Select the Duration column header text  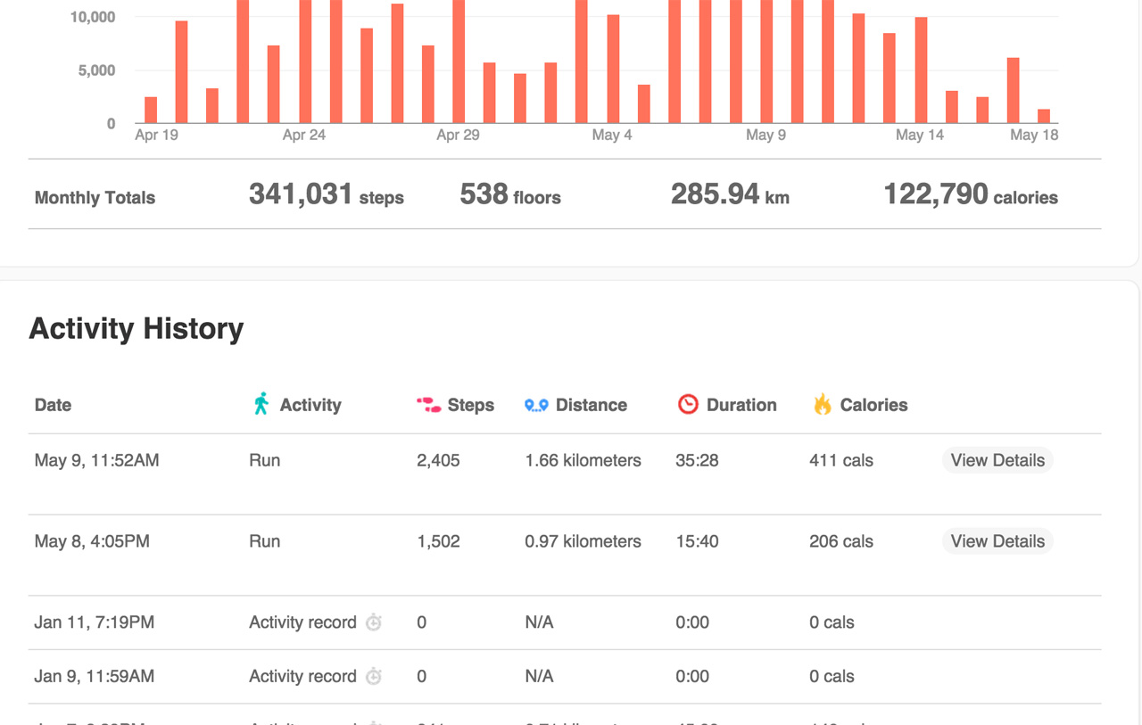(x=741, y=405)
